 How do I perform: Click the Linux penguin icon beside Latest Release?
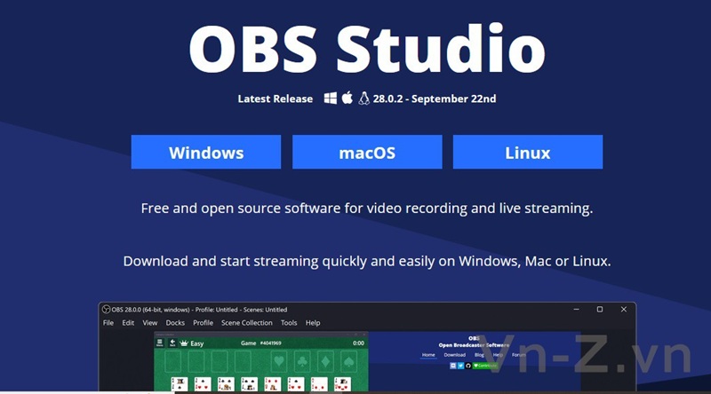point(364,98)
